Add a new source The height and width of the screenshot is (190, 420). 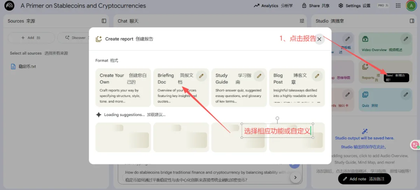click(x=31, y=38)
